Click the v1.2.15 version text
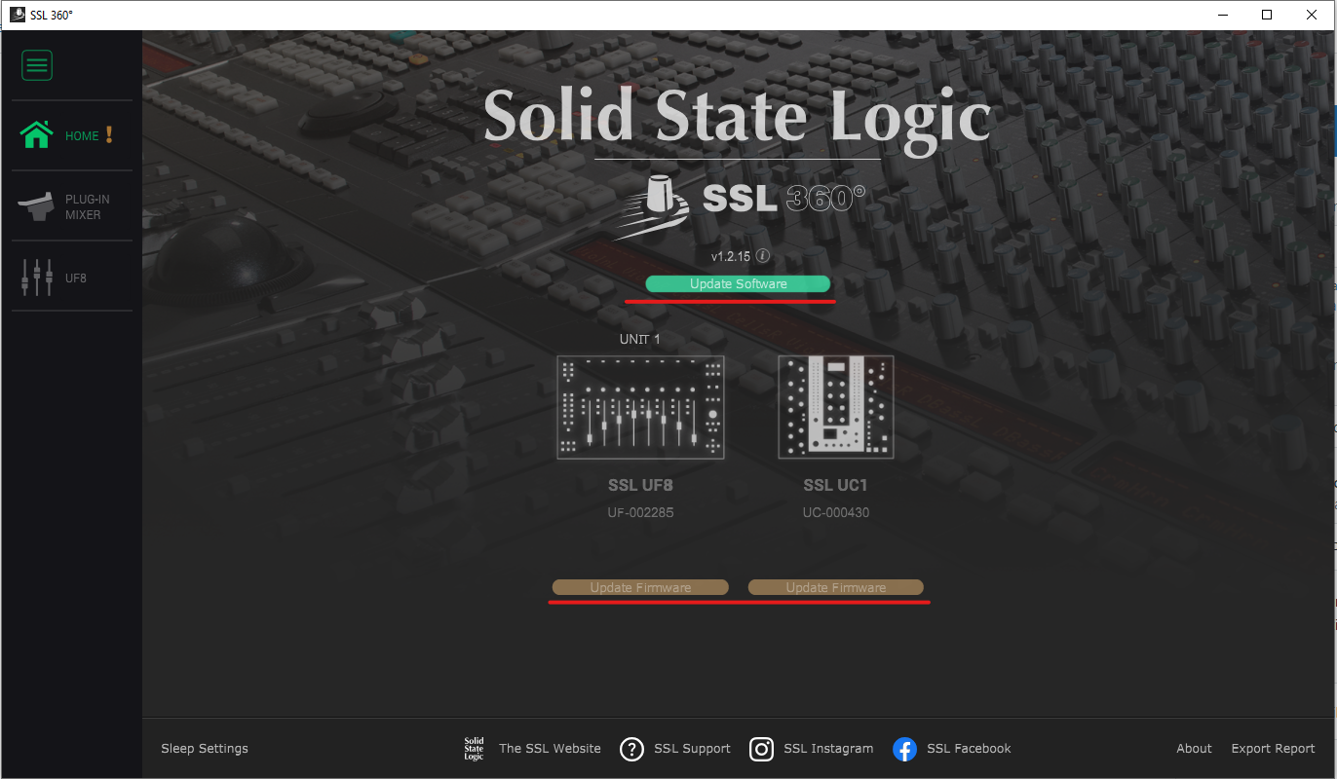This screenshot has height=779, width=1337. (732, 256)
